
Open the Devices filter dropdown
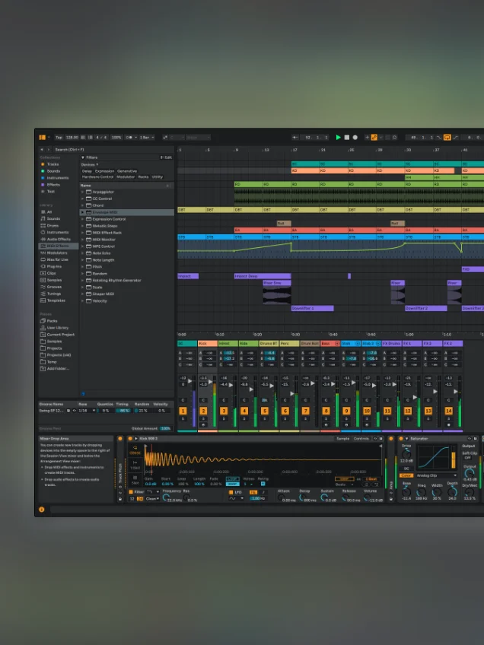[89, 164]
